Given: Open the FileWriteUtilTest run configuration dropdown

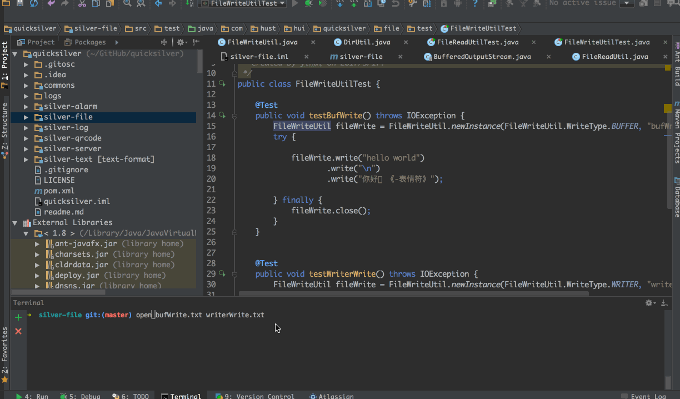Looking at the screenshot, I should (242, 3).
